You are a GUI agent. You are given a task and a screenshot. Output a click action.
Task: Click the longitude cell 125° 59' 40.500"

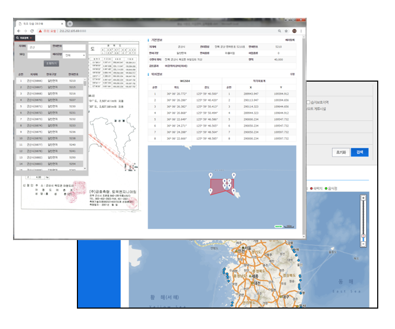pyautogui.click(x=207, y=94)
